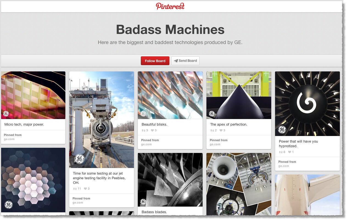Screen dimensions: 347x220
Task: Click the 'Beautiful blisks.' caption
Action: point(154,125)
